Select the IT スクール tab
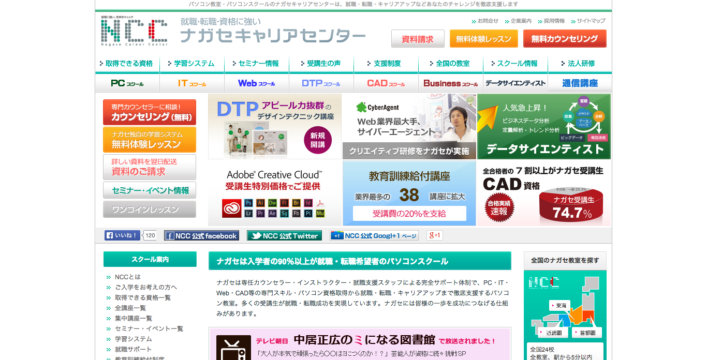 click(192, 83)
